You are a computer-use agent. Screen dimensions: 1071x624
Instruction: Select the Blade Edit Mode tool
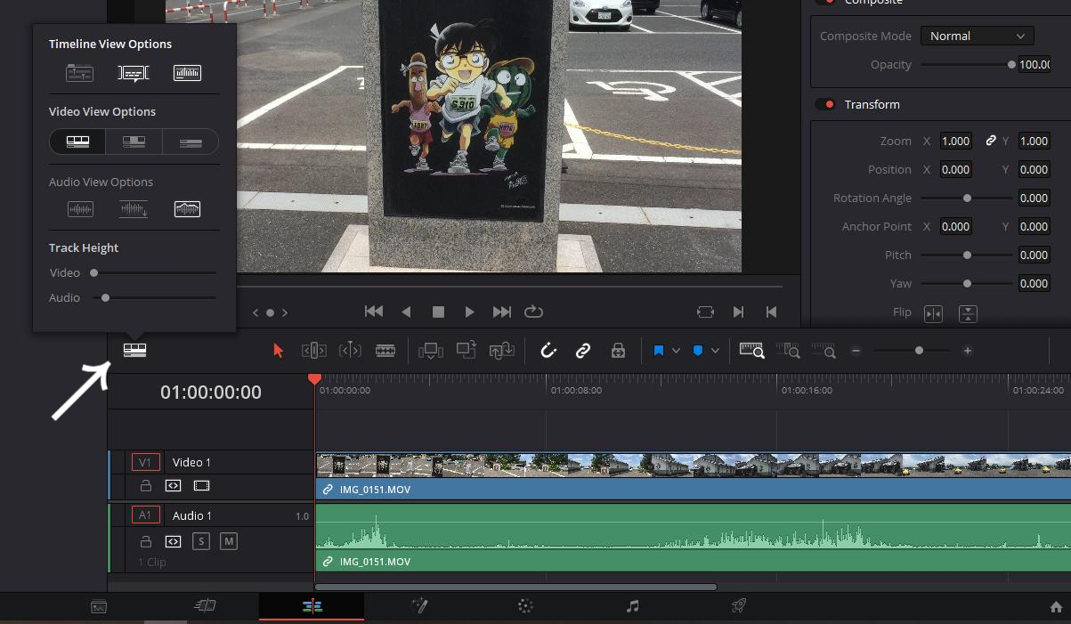pyautogui.click(x=385, y=351)
